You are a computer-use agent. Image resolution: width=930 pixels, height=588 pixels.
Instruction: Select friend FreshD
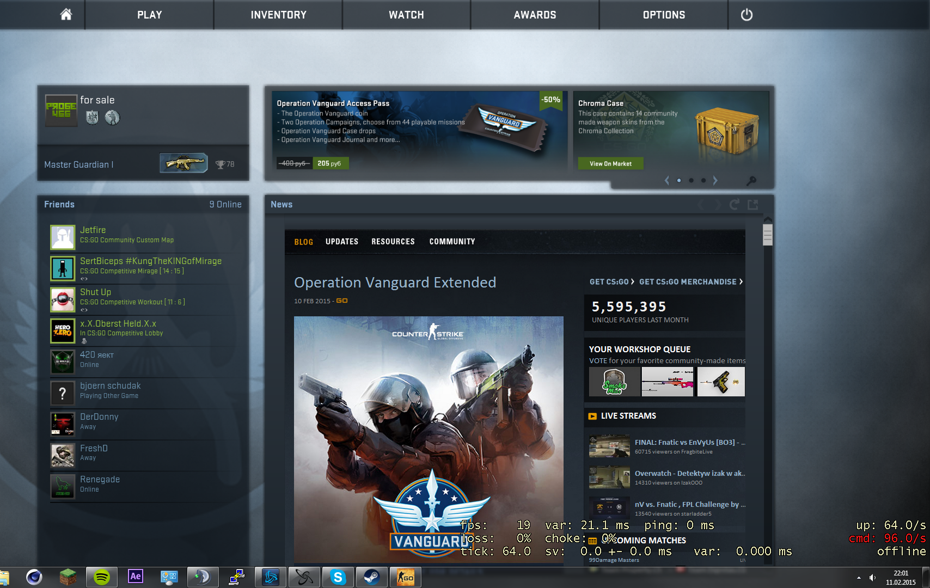tap(145, 455)
